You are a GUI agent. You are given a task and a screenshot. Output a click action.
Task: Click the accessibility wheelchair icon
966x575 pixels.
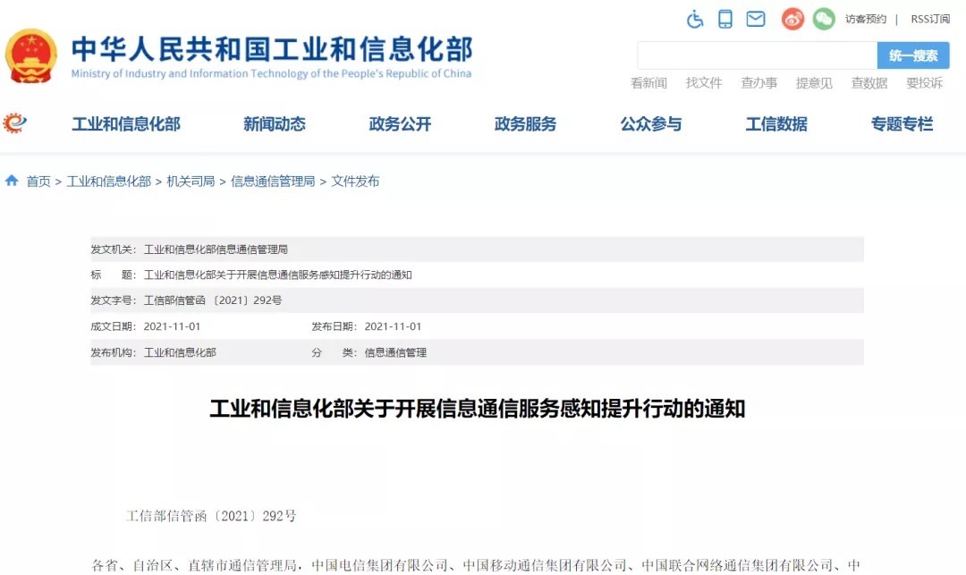[x=695, y=19]
